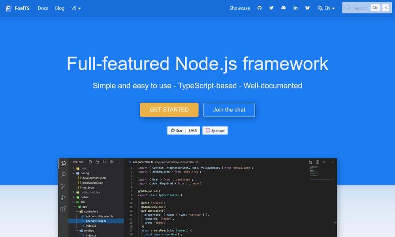Click the 1,935 stargazers count
Screen dimensions: 395x237
pos(193,130)
